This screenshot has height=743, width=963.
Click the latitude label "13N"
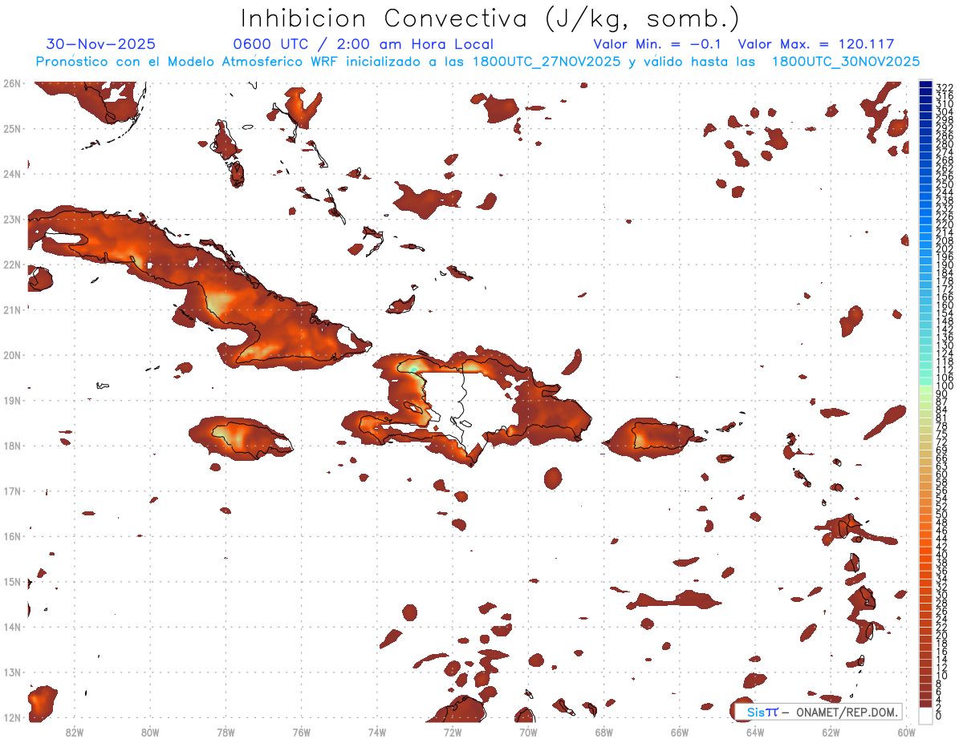coord(11,672)
